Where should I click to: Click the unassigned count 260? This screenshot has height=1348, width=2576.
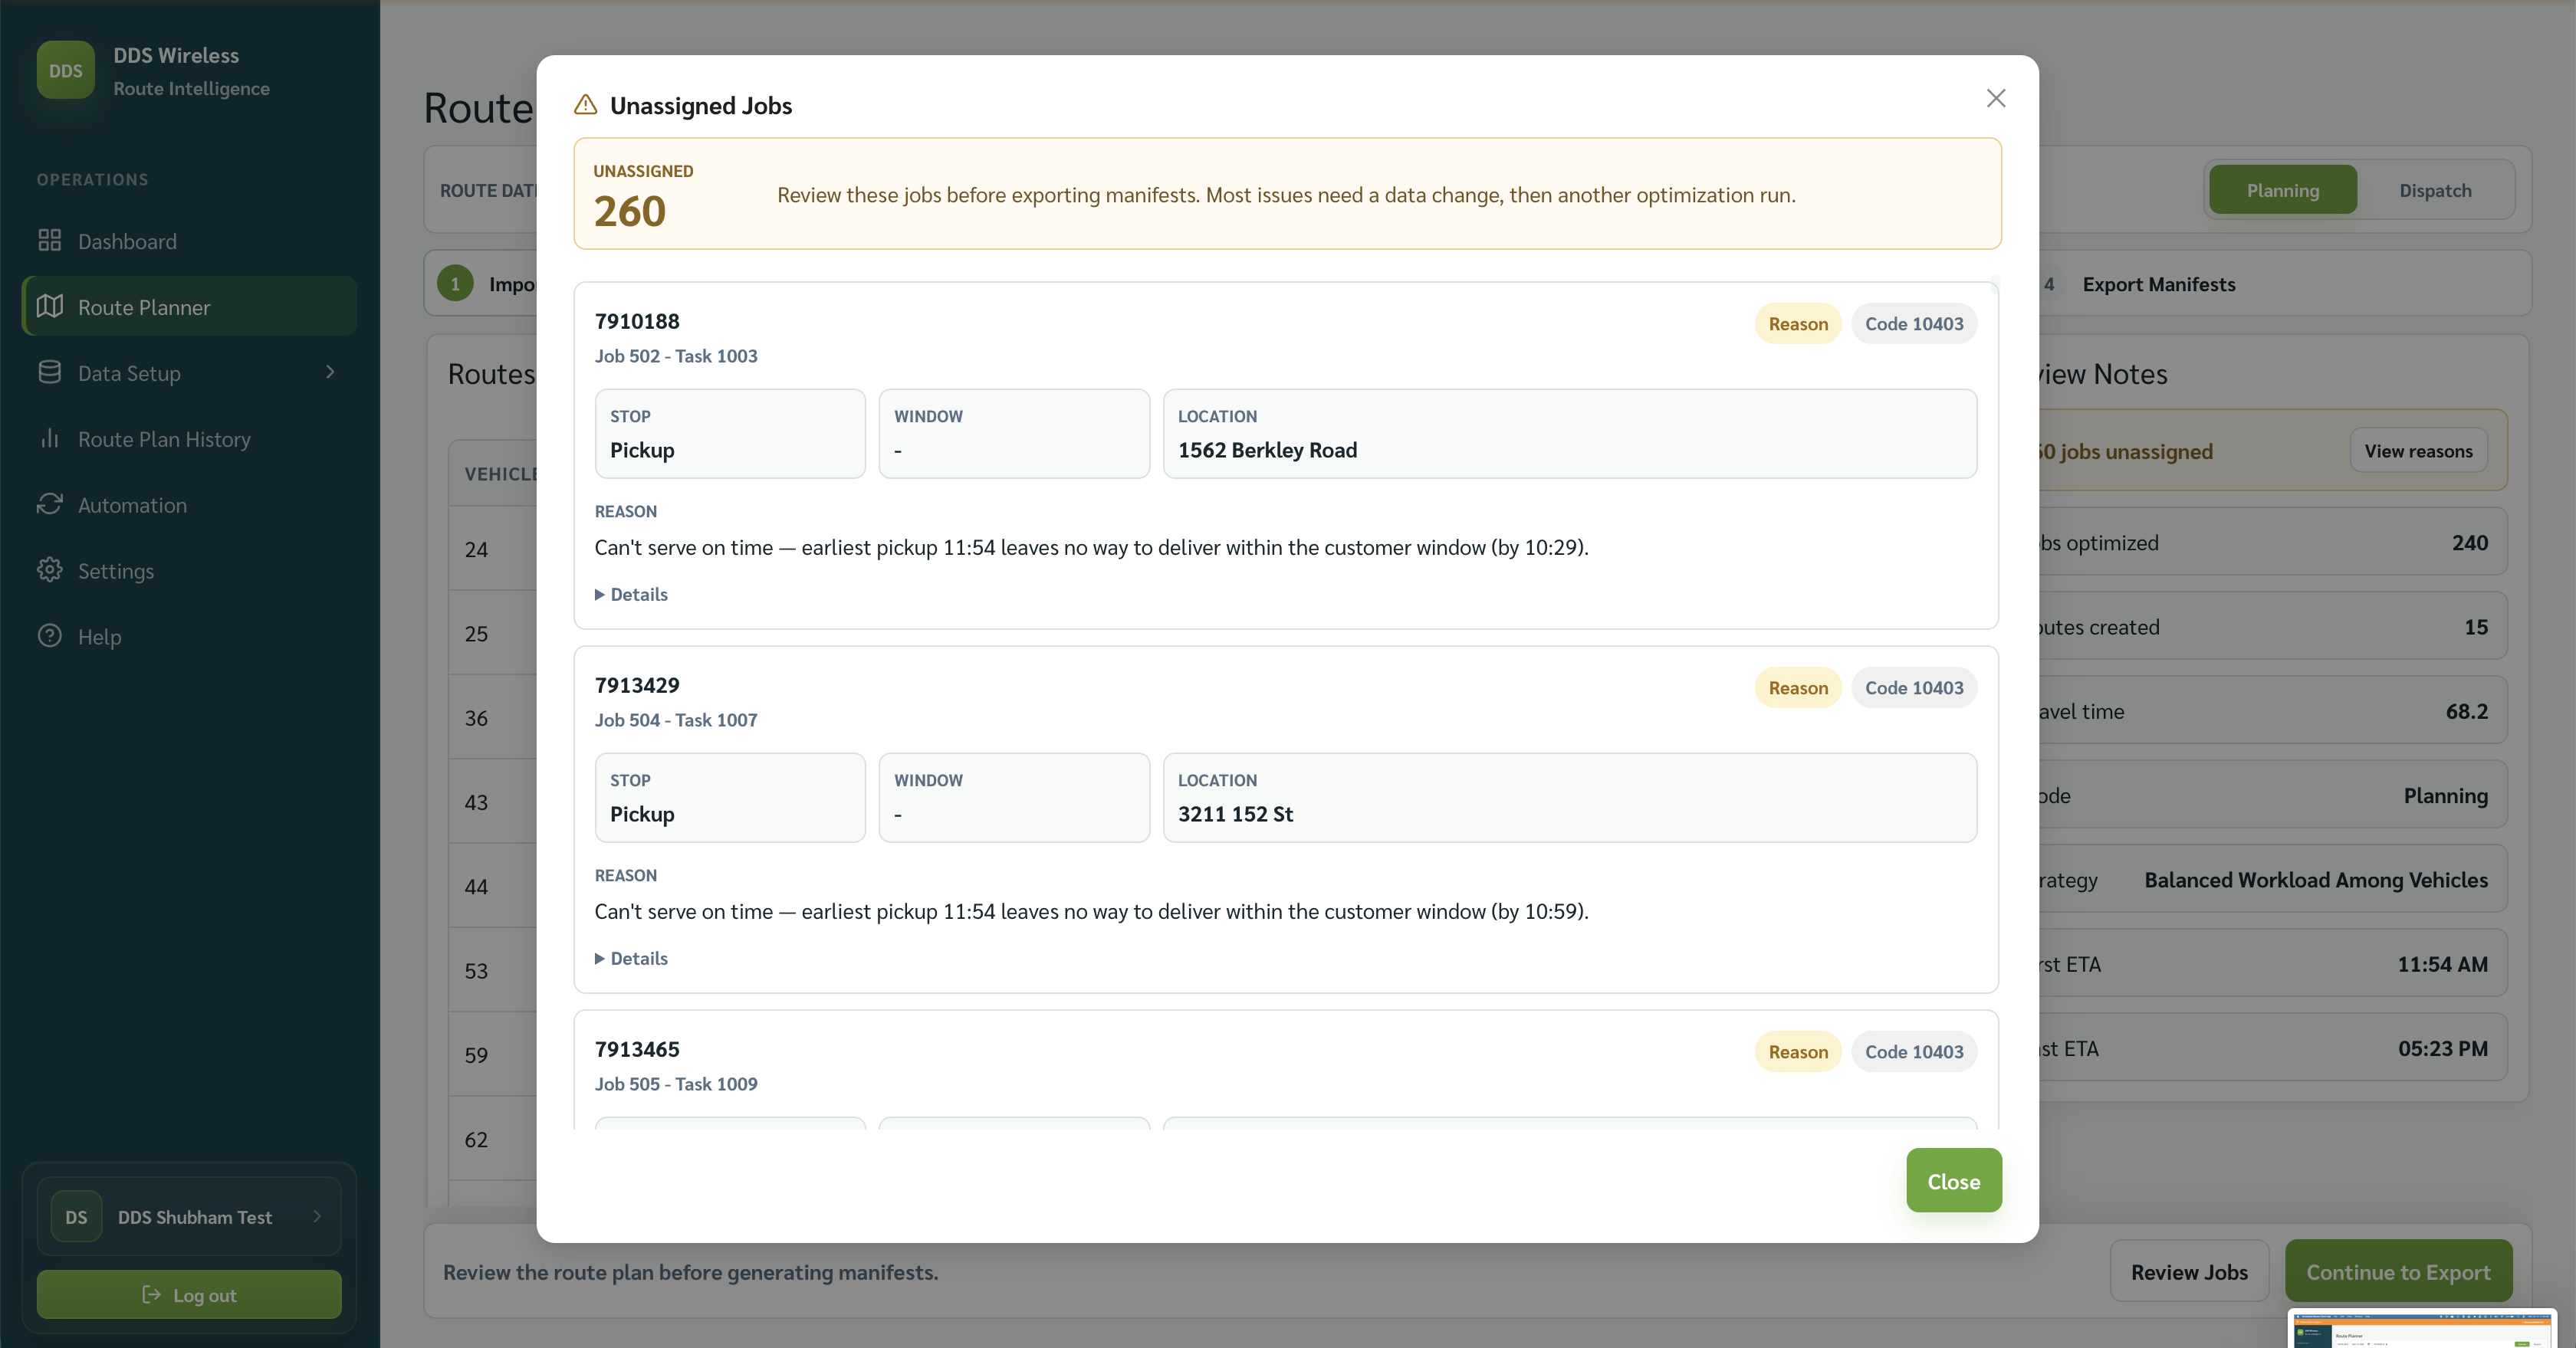tap(629, 211)
